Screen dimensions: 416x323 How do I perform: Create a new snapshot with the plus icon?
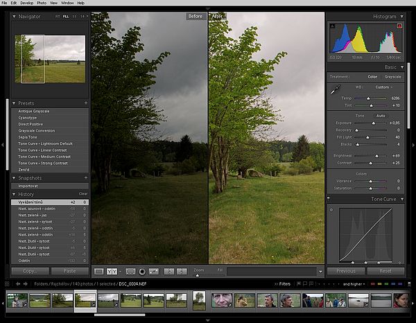[86, 178]
